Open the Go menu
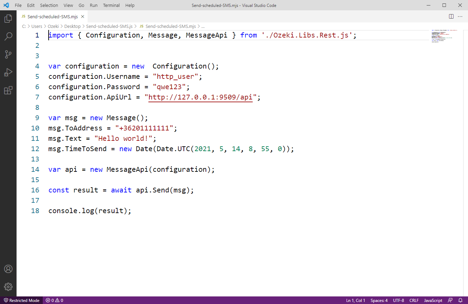This screenshot has height=304, width=468. [81, 5]
